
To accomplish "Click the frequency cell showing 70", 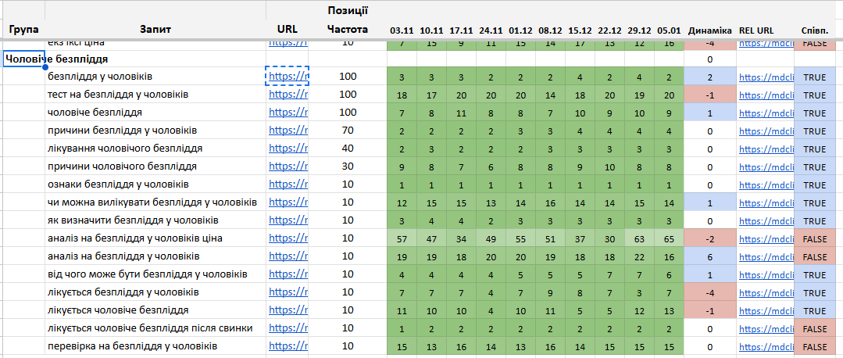I will (347, 131).
